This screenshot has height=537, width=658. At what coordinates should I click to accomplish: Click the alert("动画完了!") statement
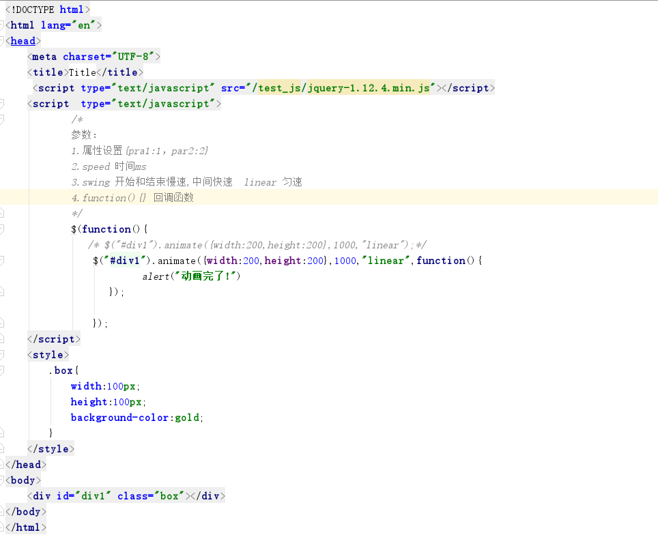(191, 276)
